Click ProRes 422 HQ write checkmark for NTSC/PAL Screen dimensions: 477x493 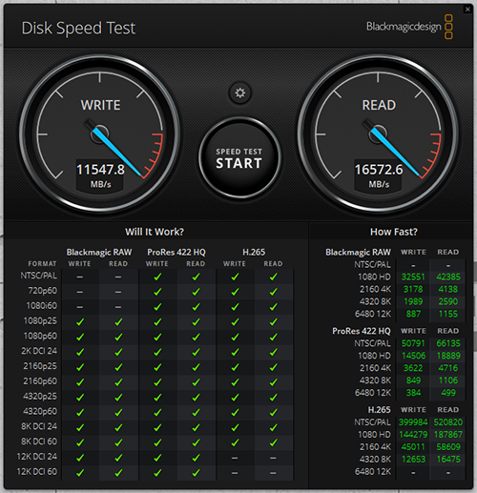(x=157, y=277)
